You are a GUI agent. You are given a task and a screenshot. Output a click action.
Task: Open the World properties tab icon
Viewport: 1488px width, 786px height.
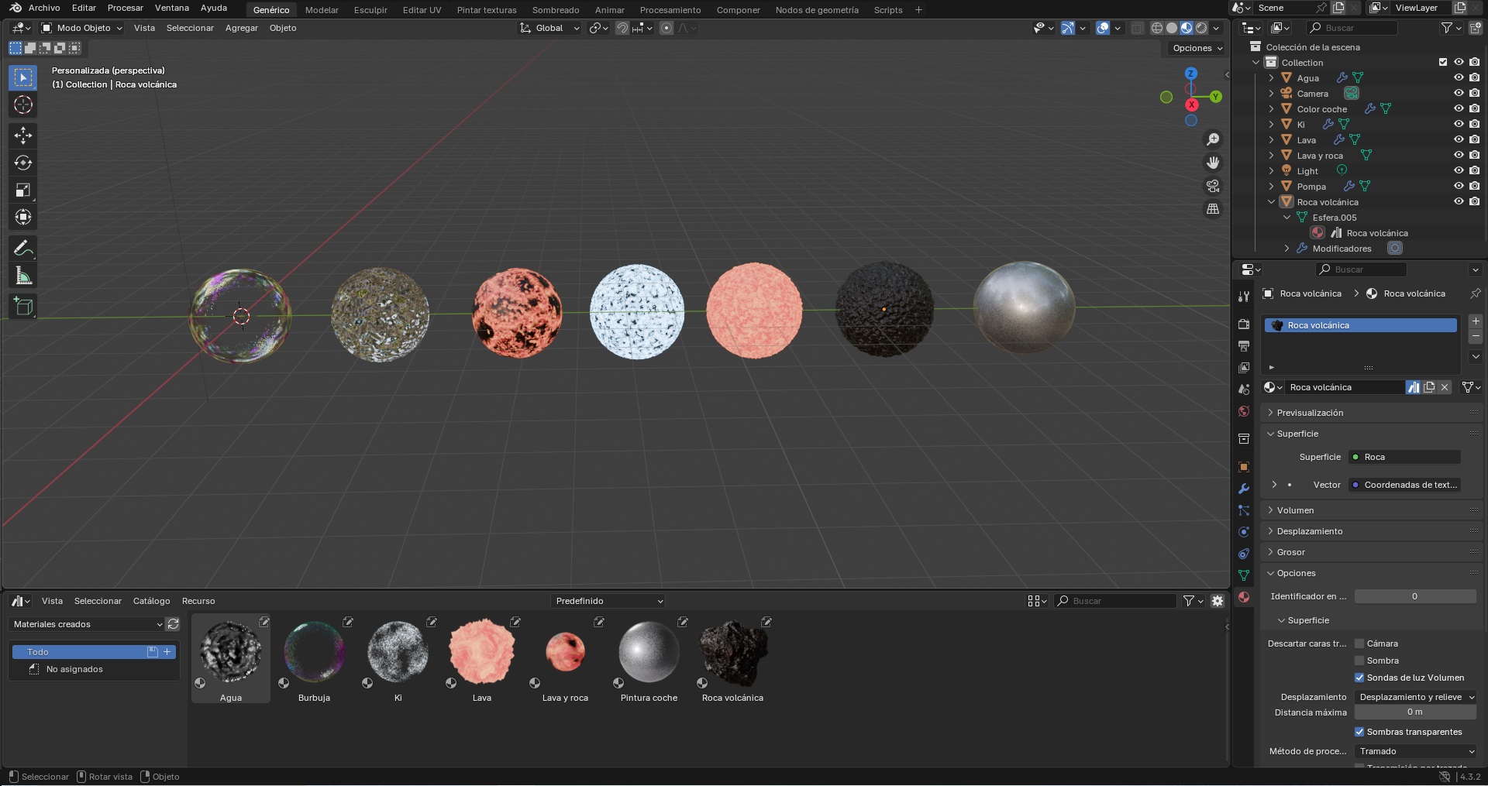pos(1244,411)
